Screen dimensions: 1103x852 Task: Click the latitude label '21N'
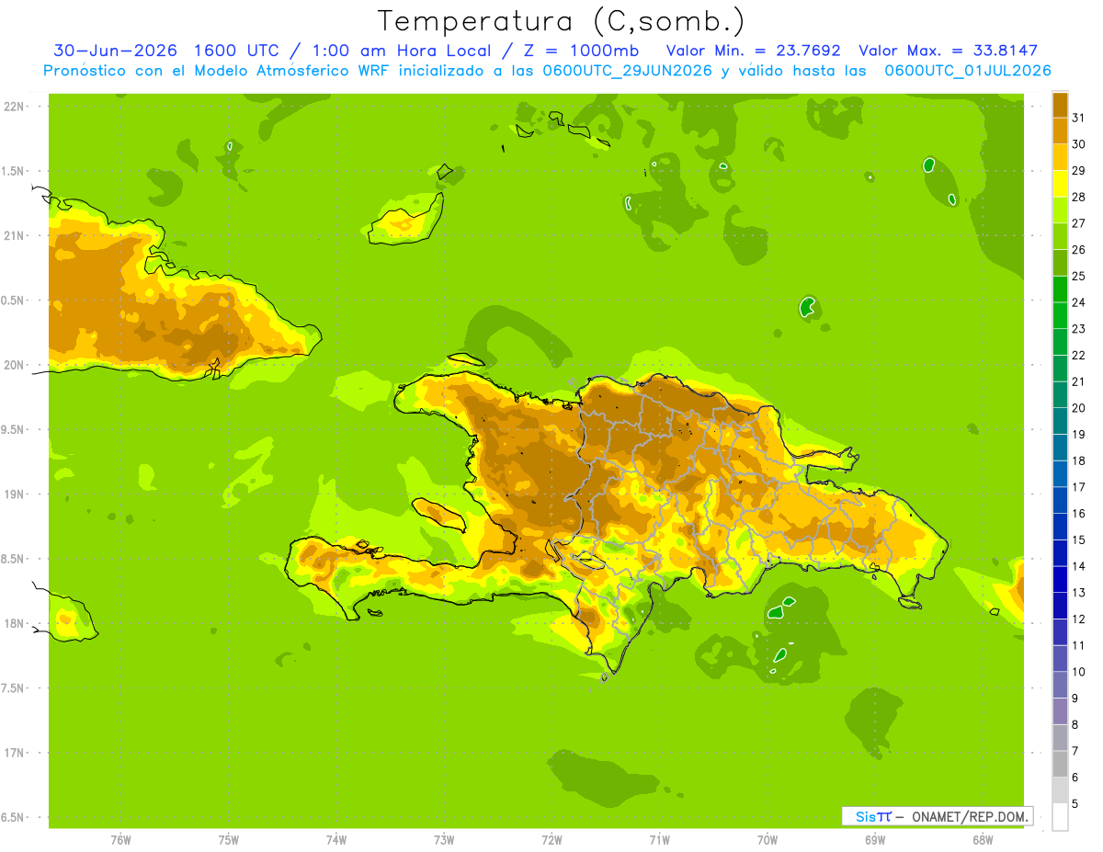[x=13, y=235]
